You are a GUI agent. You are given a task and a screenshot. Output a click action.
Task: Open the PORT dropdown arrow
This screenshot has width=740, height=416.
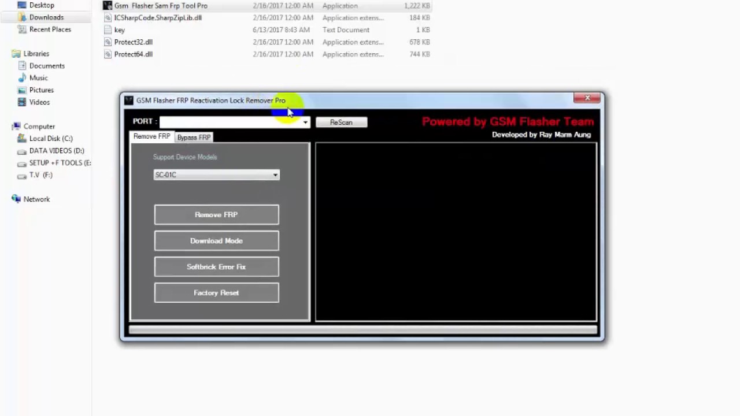[305, 122]
